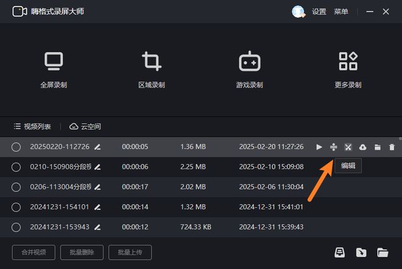Screen dimensions: 402x269
Task: Rename 0206-113004 video with pencil icon
Action: coord(97,187)
